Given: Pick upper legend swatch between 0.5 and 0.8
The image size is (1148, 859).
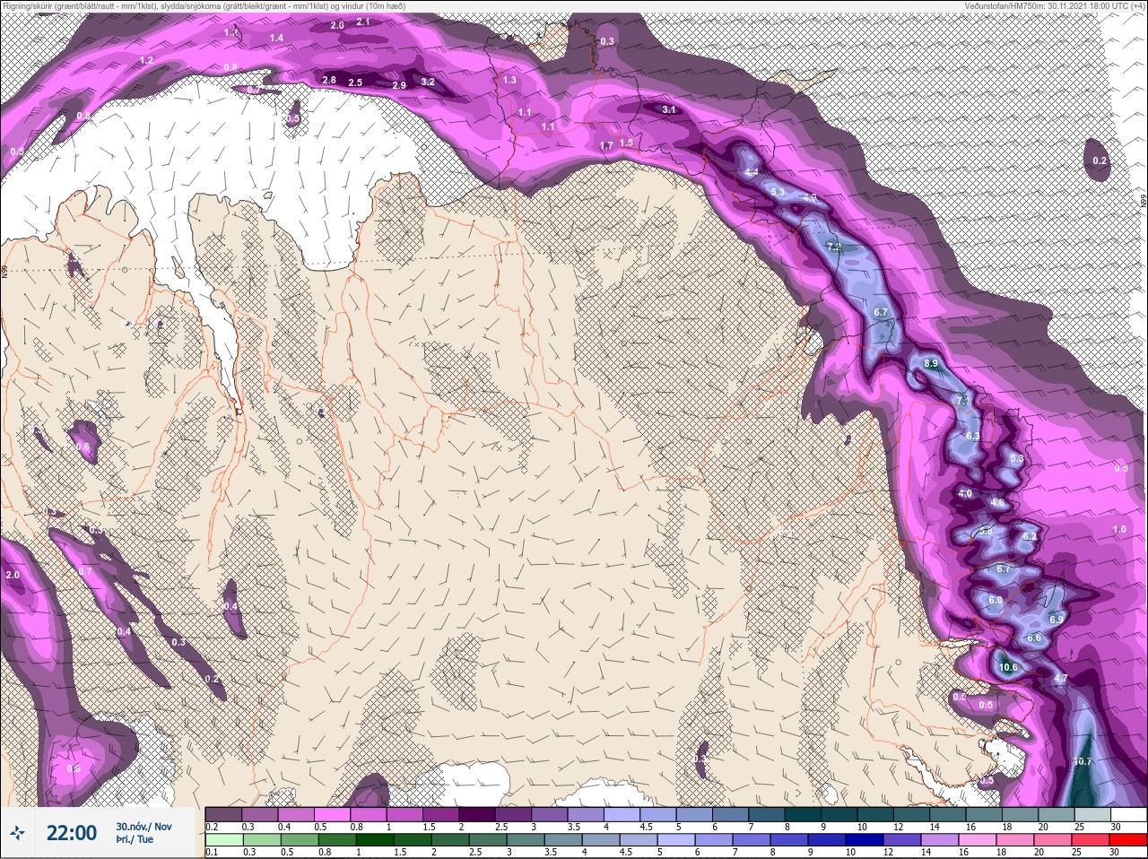Looking at the screenshot, I should pos(333,814).
